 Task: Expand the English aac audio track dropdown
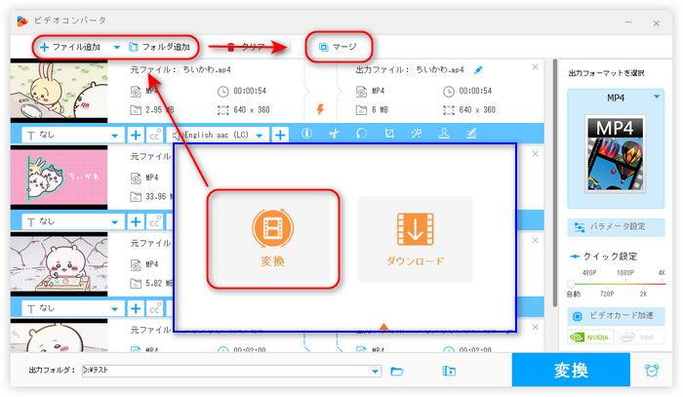(261, 135)
